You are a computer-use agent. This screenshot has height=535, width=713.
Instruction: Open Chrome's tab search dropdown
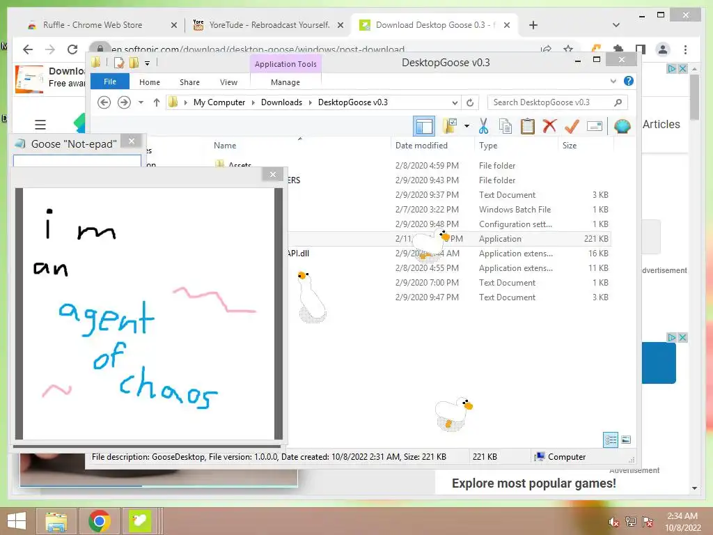(616, 25)
